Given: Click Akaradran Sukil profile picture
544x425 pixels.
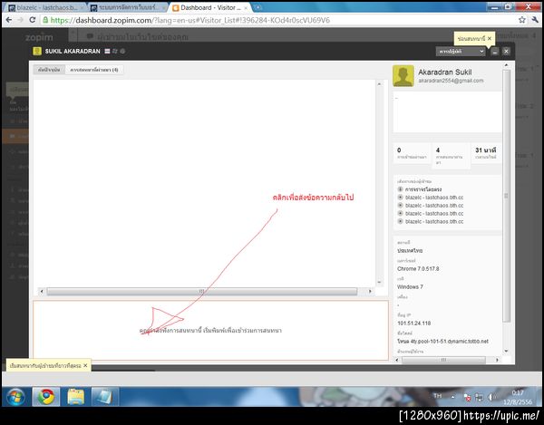Looking at the screenshot, I should 403,75.
